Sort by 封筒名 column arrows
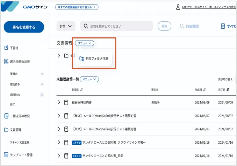 click(x=81, y=90)
